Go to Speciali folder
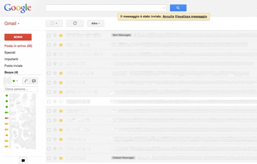 click(10, 53)
